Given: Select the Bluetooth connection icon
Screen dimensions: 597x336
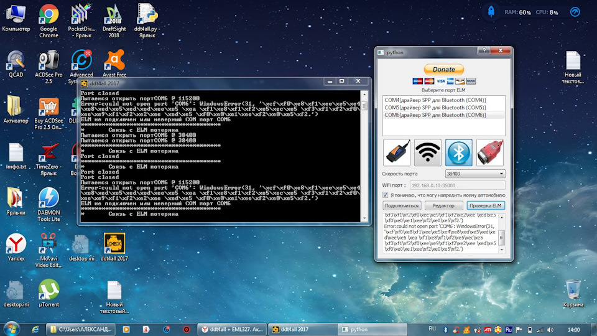Looking at the screenshot, I should point(459,152).
